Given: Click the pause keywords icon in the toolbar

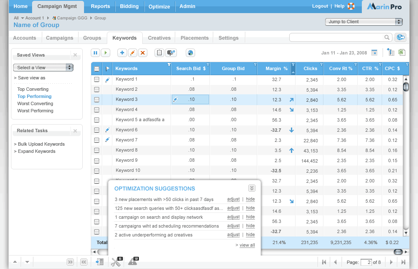Looking at the screenshot, I should pyautogui.click(x=95, y=53).
